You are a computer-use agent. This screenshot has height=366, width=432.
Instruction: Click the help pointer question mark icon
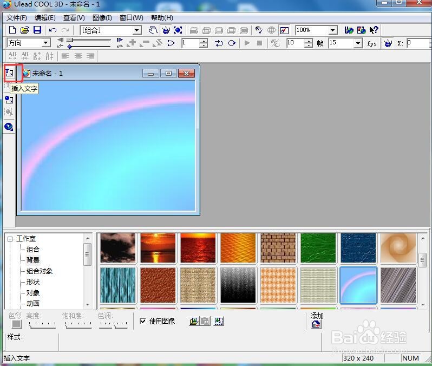(374, 30)
